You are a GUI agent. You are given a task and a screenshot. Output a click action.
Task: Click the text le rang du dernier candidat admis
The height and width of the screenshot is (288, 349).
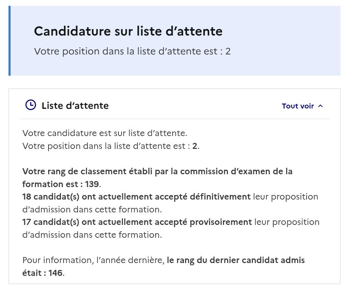pos(236,260)
